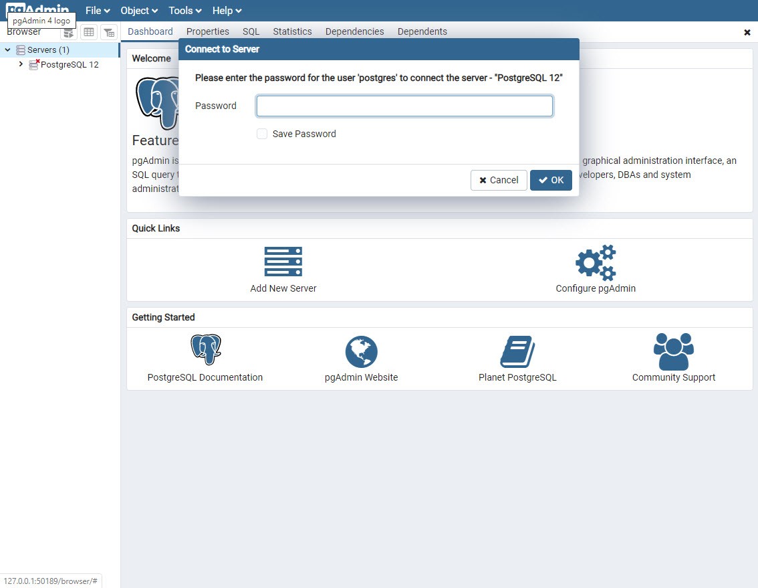This screenshot has height=588, width=758.
Task: Click Planet PostgreSQL link text
Action: coord(517,377)
